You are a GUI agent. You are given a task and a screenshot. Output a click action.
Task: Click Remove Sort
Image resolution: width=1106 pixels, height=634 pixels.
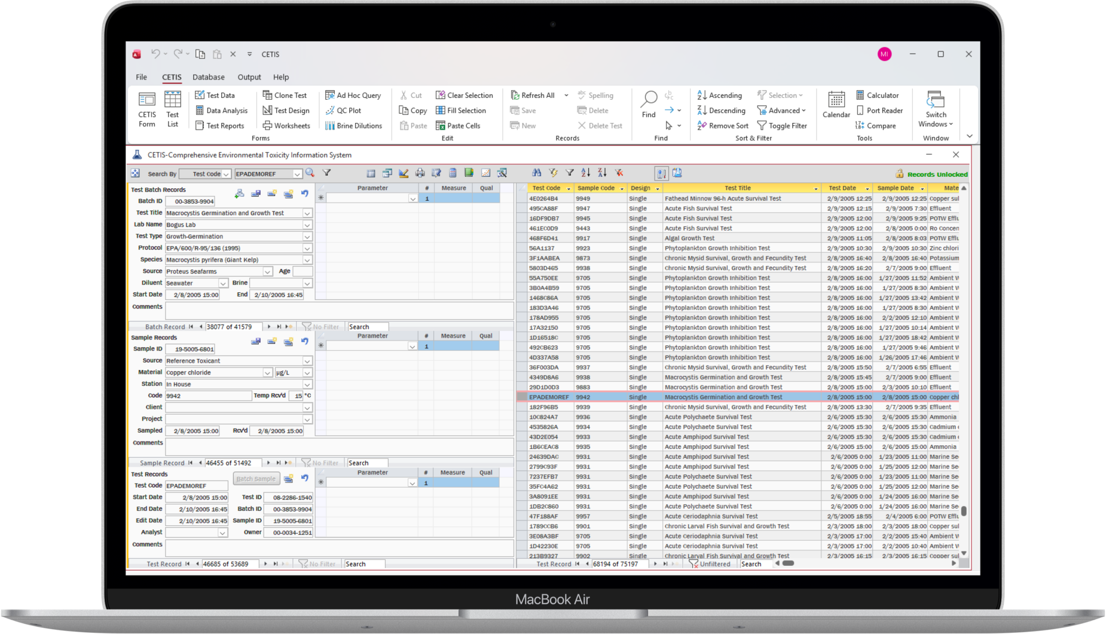(x=722, y=125)
